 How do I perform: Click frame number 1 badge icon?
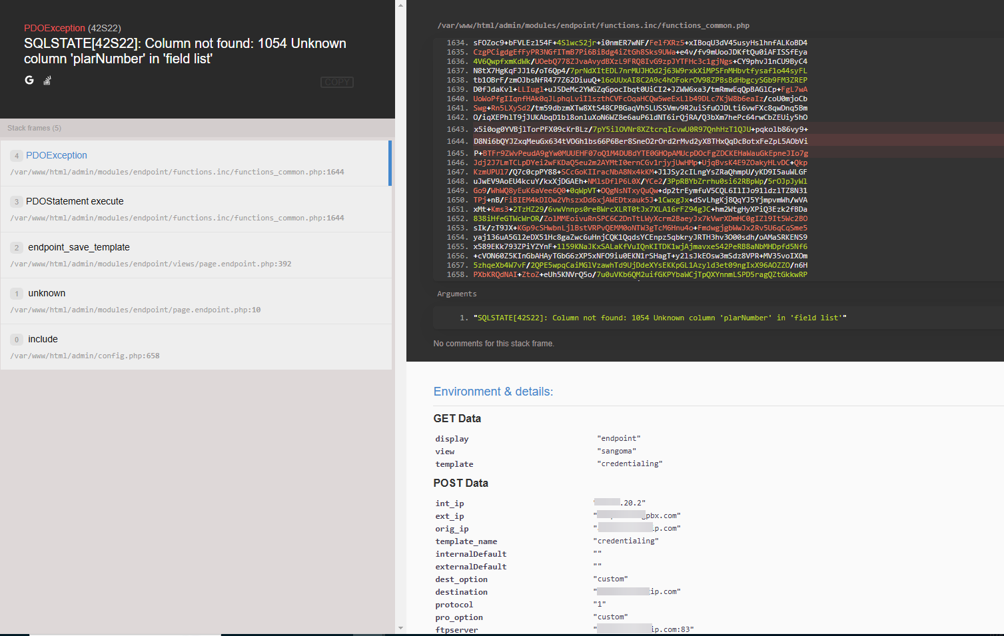click(x=17, y=294)
